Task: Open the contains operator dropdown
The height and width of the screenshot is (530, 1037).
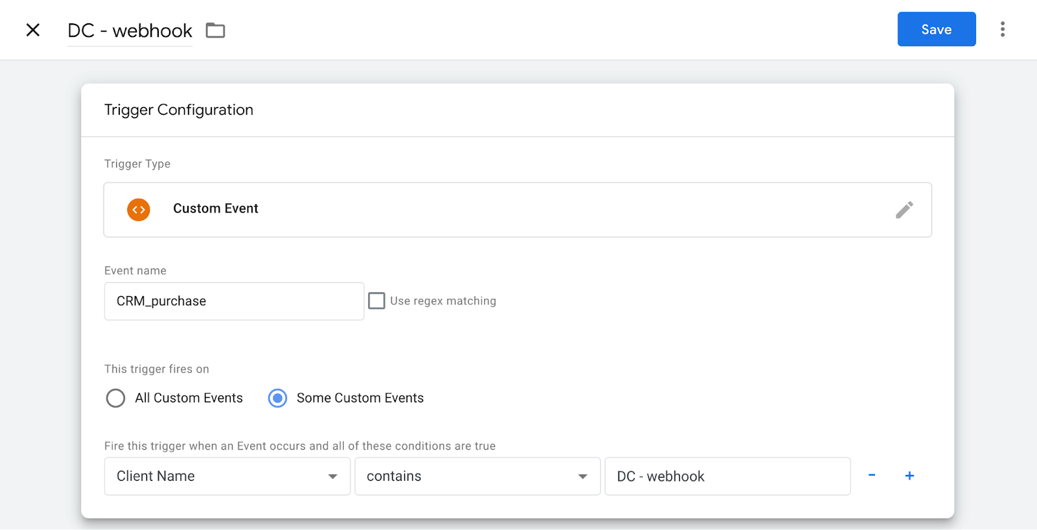Action: [478, 476]
